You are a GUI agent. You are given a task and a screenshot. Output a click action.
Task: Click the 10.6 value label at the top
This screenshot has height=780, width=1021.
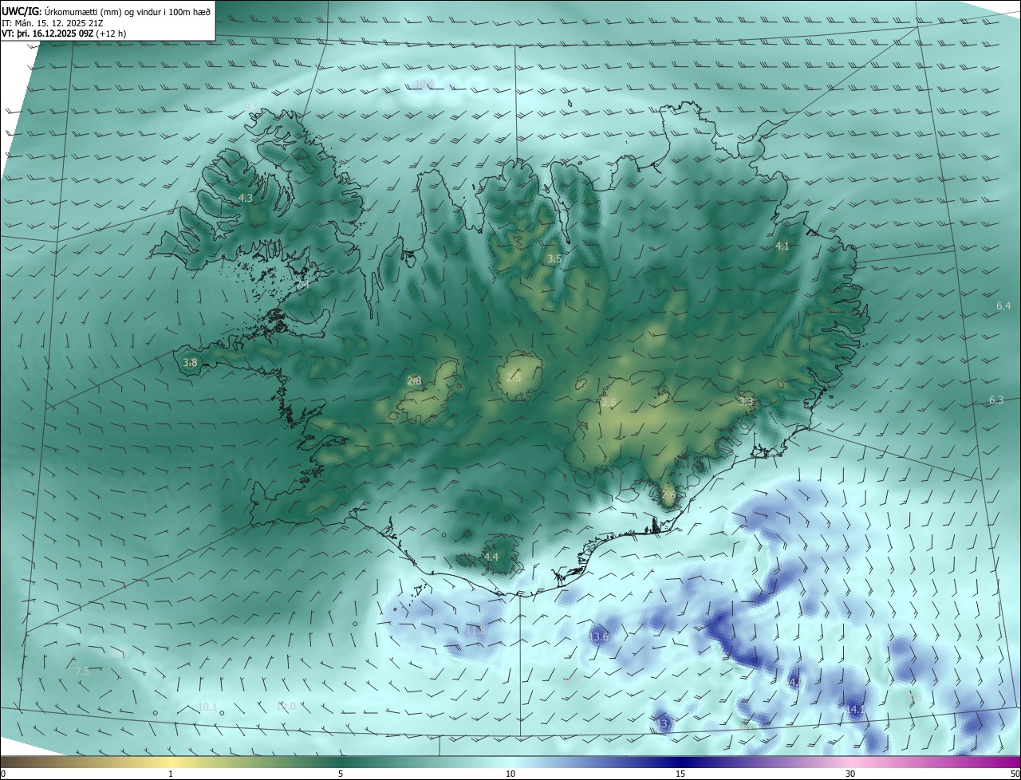(x=424, y=84)
